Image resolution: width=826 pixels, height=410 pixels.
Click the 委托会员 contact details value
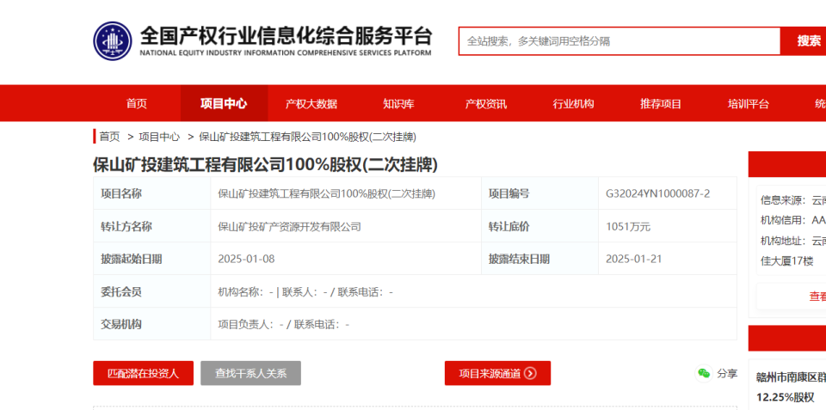tap(305, 292)
